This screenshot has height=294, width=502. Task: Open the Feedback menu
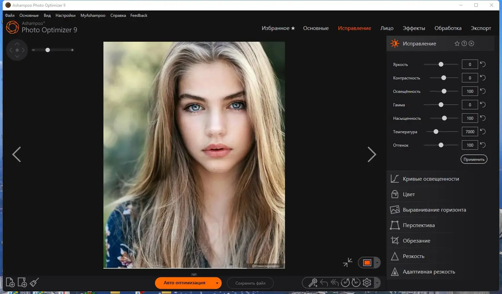point(139,15)
